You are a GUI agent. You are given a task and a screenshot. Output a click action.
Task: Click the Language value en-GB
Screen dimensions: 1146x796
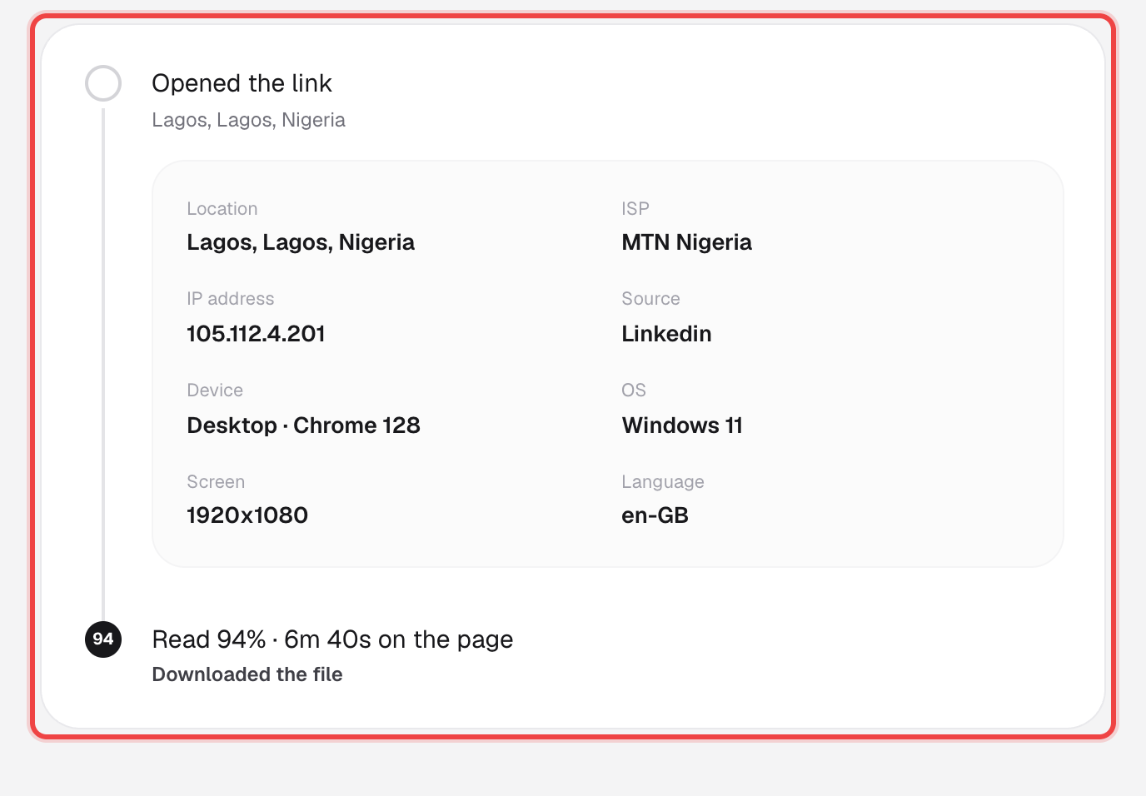[655, 515]
